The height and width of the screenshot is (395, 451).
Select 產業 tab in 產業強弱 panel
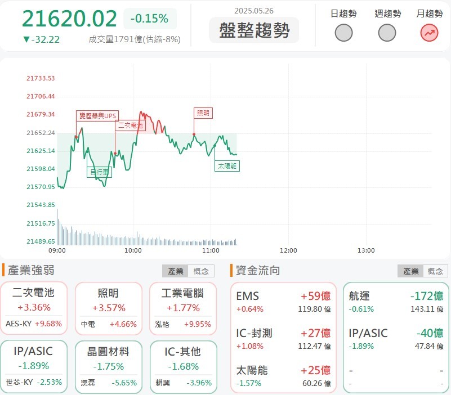pyautogui.click(x=176, y=271)
